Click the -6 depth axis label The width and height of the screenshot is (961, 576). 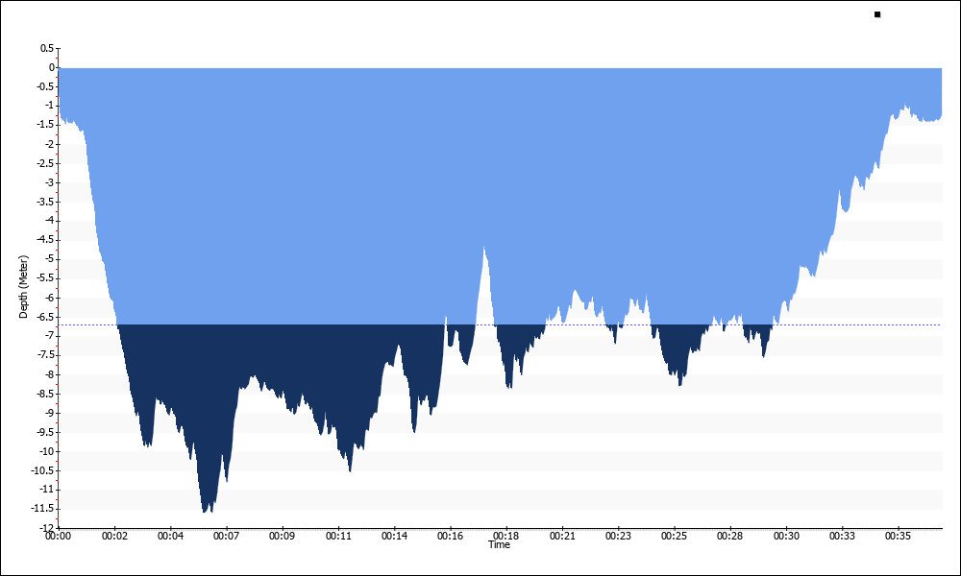[x=48, y=298]
